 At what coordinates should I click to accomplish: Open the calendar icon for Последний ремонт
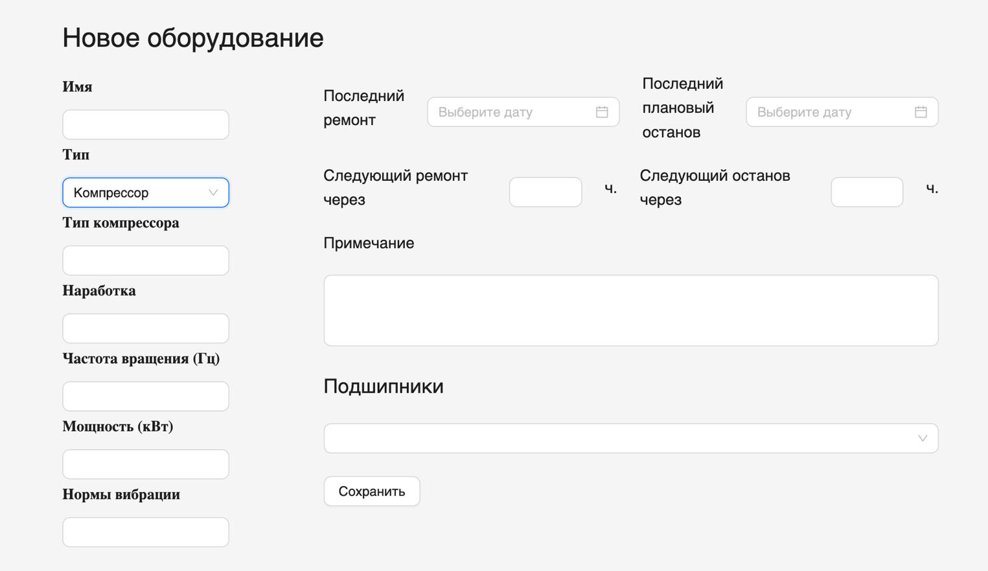click(x=603, y=111)
